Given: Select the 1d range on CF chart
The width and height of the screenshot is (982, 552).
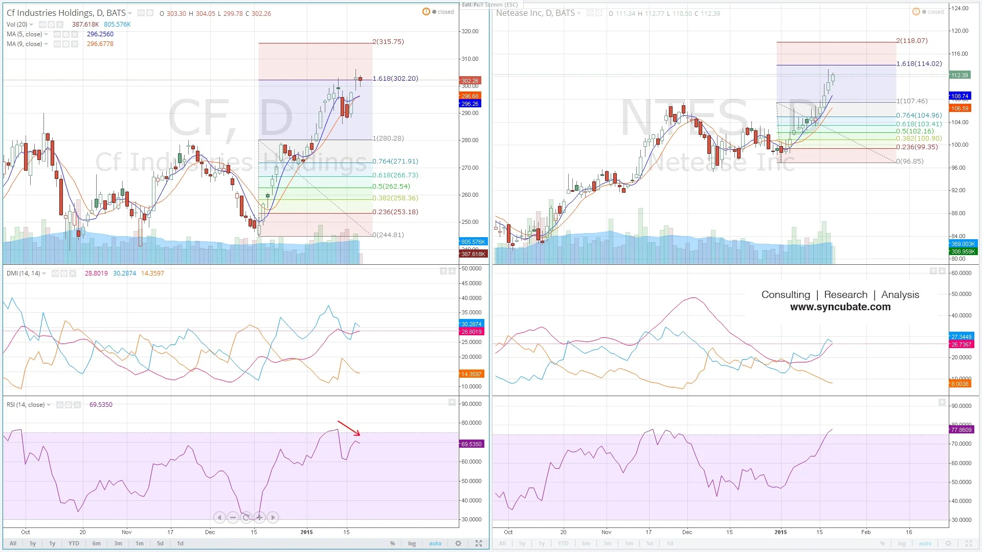Looking at the screenshot, I should (x=180, y=543).
